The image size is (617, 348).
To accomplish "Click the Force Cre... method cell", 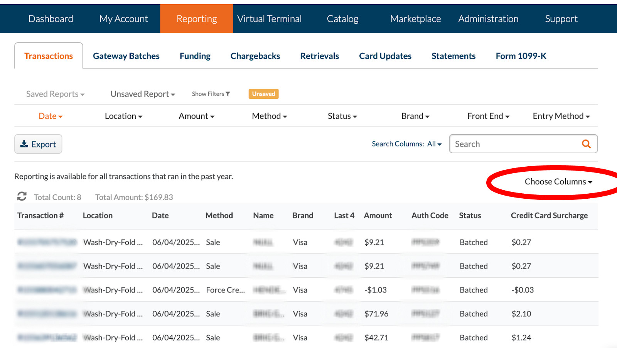I will tap(226, 290).
